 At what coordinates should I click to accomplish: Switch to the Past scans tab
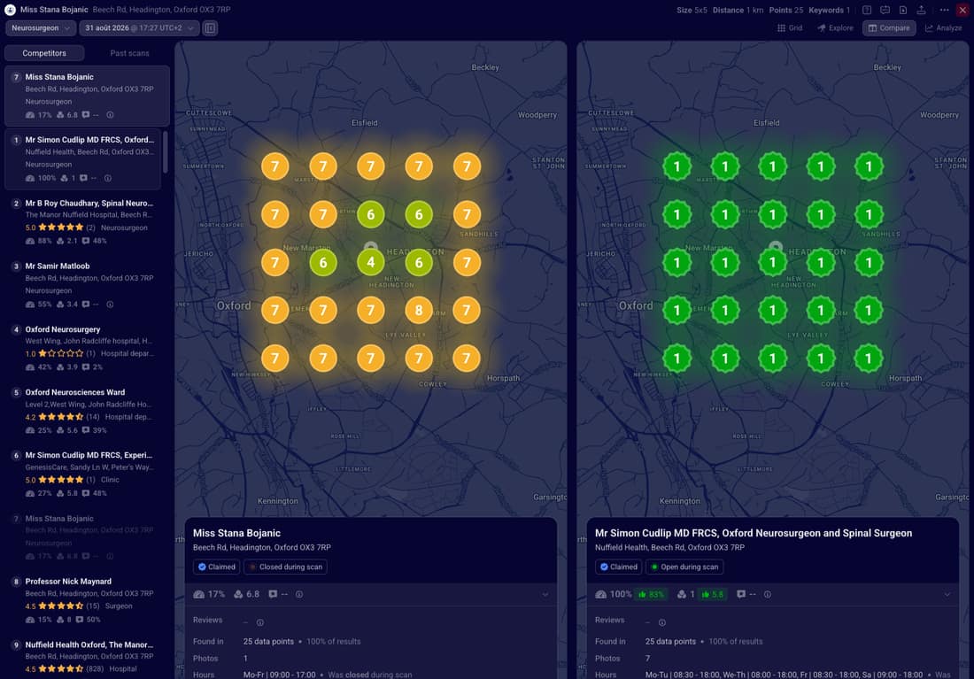(129, 53)
